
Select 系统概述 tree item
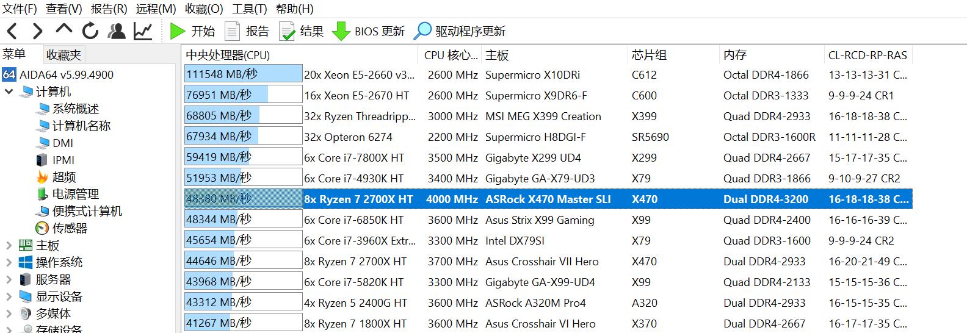[x=75, y=109]
